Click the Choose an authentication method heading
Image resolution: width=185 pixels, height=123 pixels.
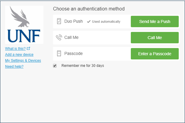(x=89, y=9)
